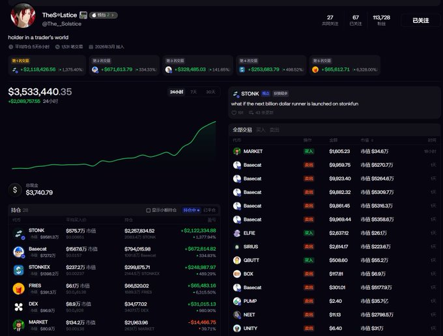Click the dollar sign total cash icon
This screenshot has width=443, height=336.
tap(15, 189)
